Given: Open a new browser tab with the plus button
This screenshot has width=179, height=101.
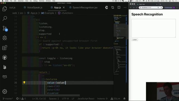Looking at the screenshot, I should pos(160,4).
